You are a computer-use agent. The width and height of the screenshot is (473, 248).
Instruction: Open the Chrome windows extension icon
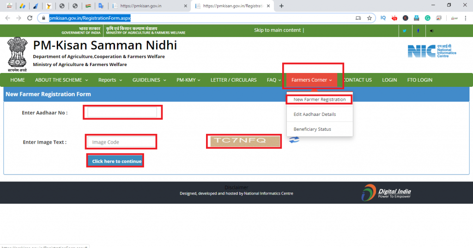click(x=439, y=18)
